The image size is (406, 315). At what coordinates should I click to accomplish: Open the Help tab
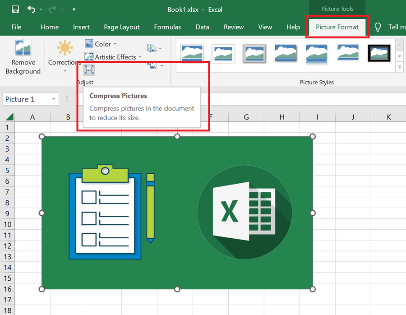293,27
